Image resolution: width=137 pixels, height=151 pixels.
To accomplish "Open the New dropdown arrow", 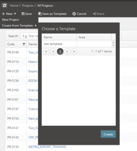I will 15,14.
